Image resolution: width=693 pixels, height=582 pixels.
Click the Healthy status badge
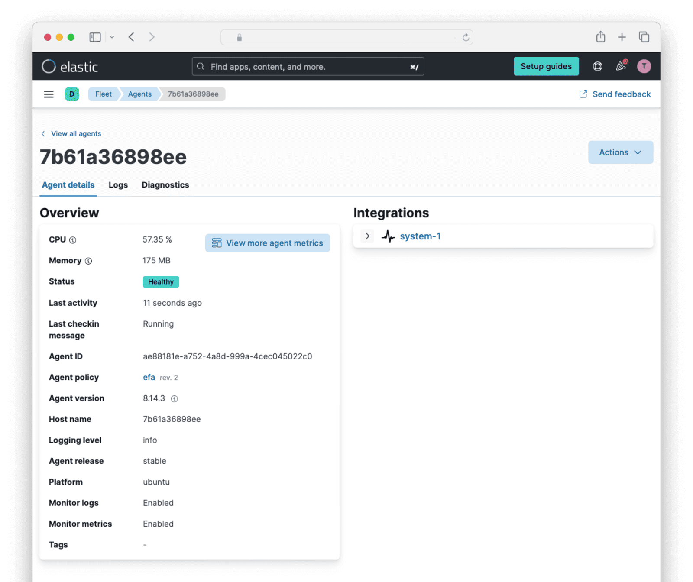(x=161, y=282)
